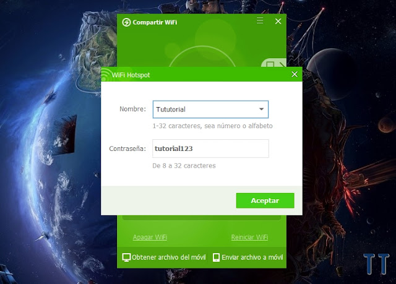Click the monitor icon beside Obtener archivo
Viewport: 396px width, 284px height.
pyautogui.click(x=126, y=257)
